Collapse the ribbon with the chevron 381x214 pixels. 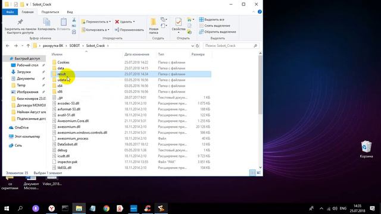click(254, 12)
